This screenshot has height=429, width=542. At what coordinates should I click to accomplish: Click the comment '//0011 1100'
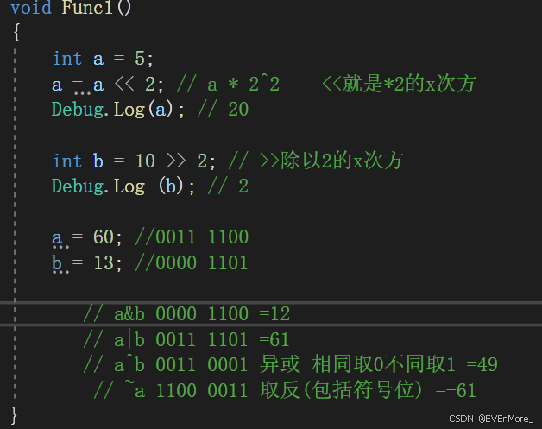(192, 237)
